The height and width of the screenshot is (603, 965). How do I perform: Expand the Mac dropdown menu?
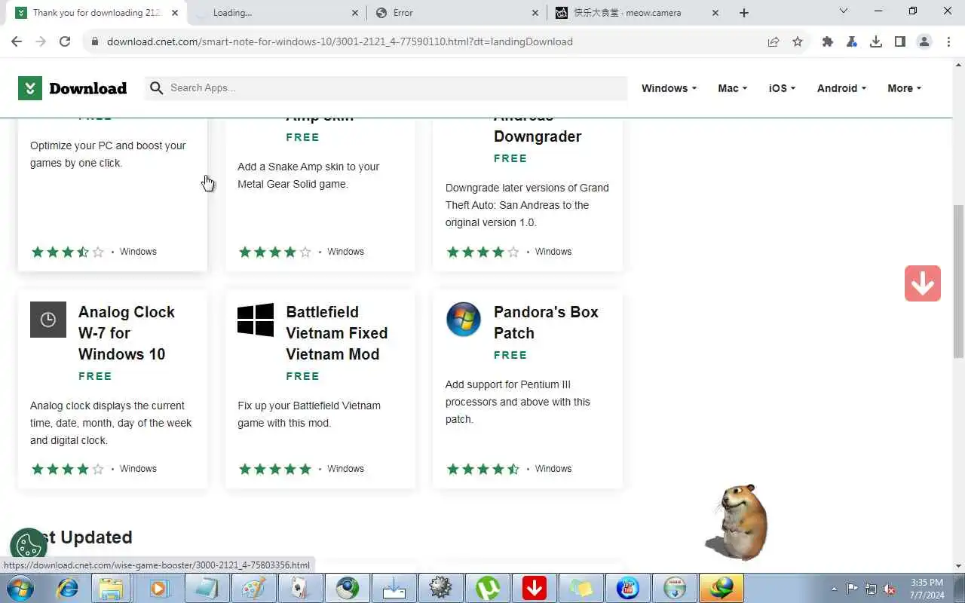pyautogui.click(x=732, y=88)
